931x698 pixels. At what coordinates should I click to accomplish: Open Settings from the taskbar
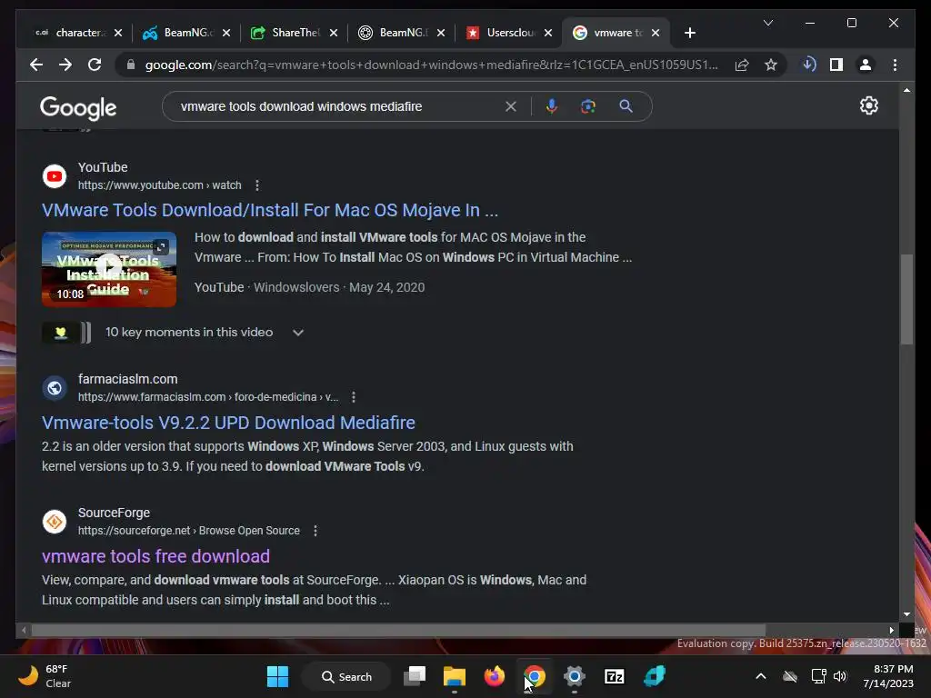click(575, 676)
